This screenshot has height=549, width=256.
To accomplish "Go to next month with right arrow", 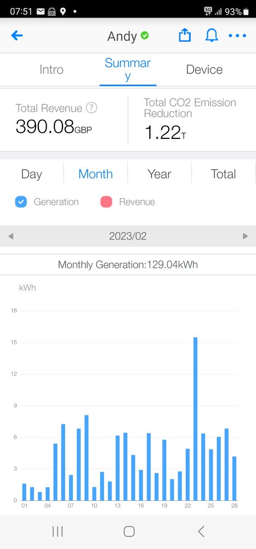I will 245,236.
